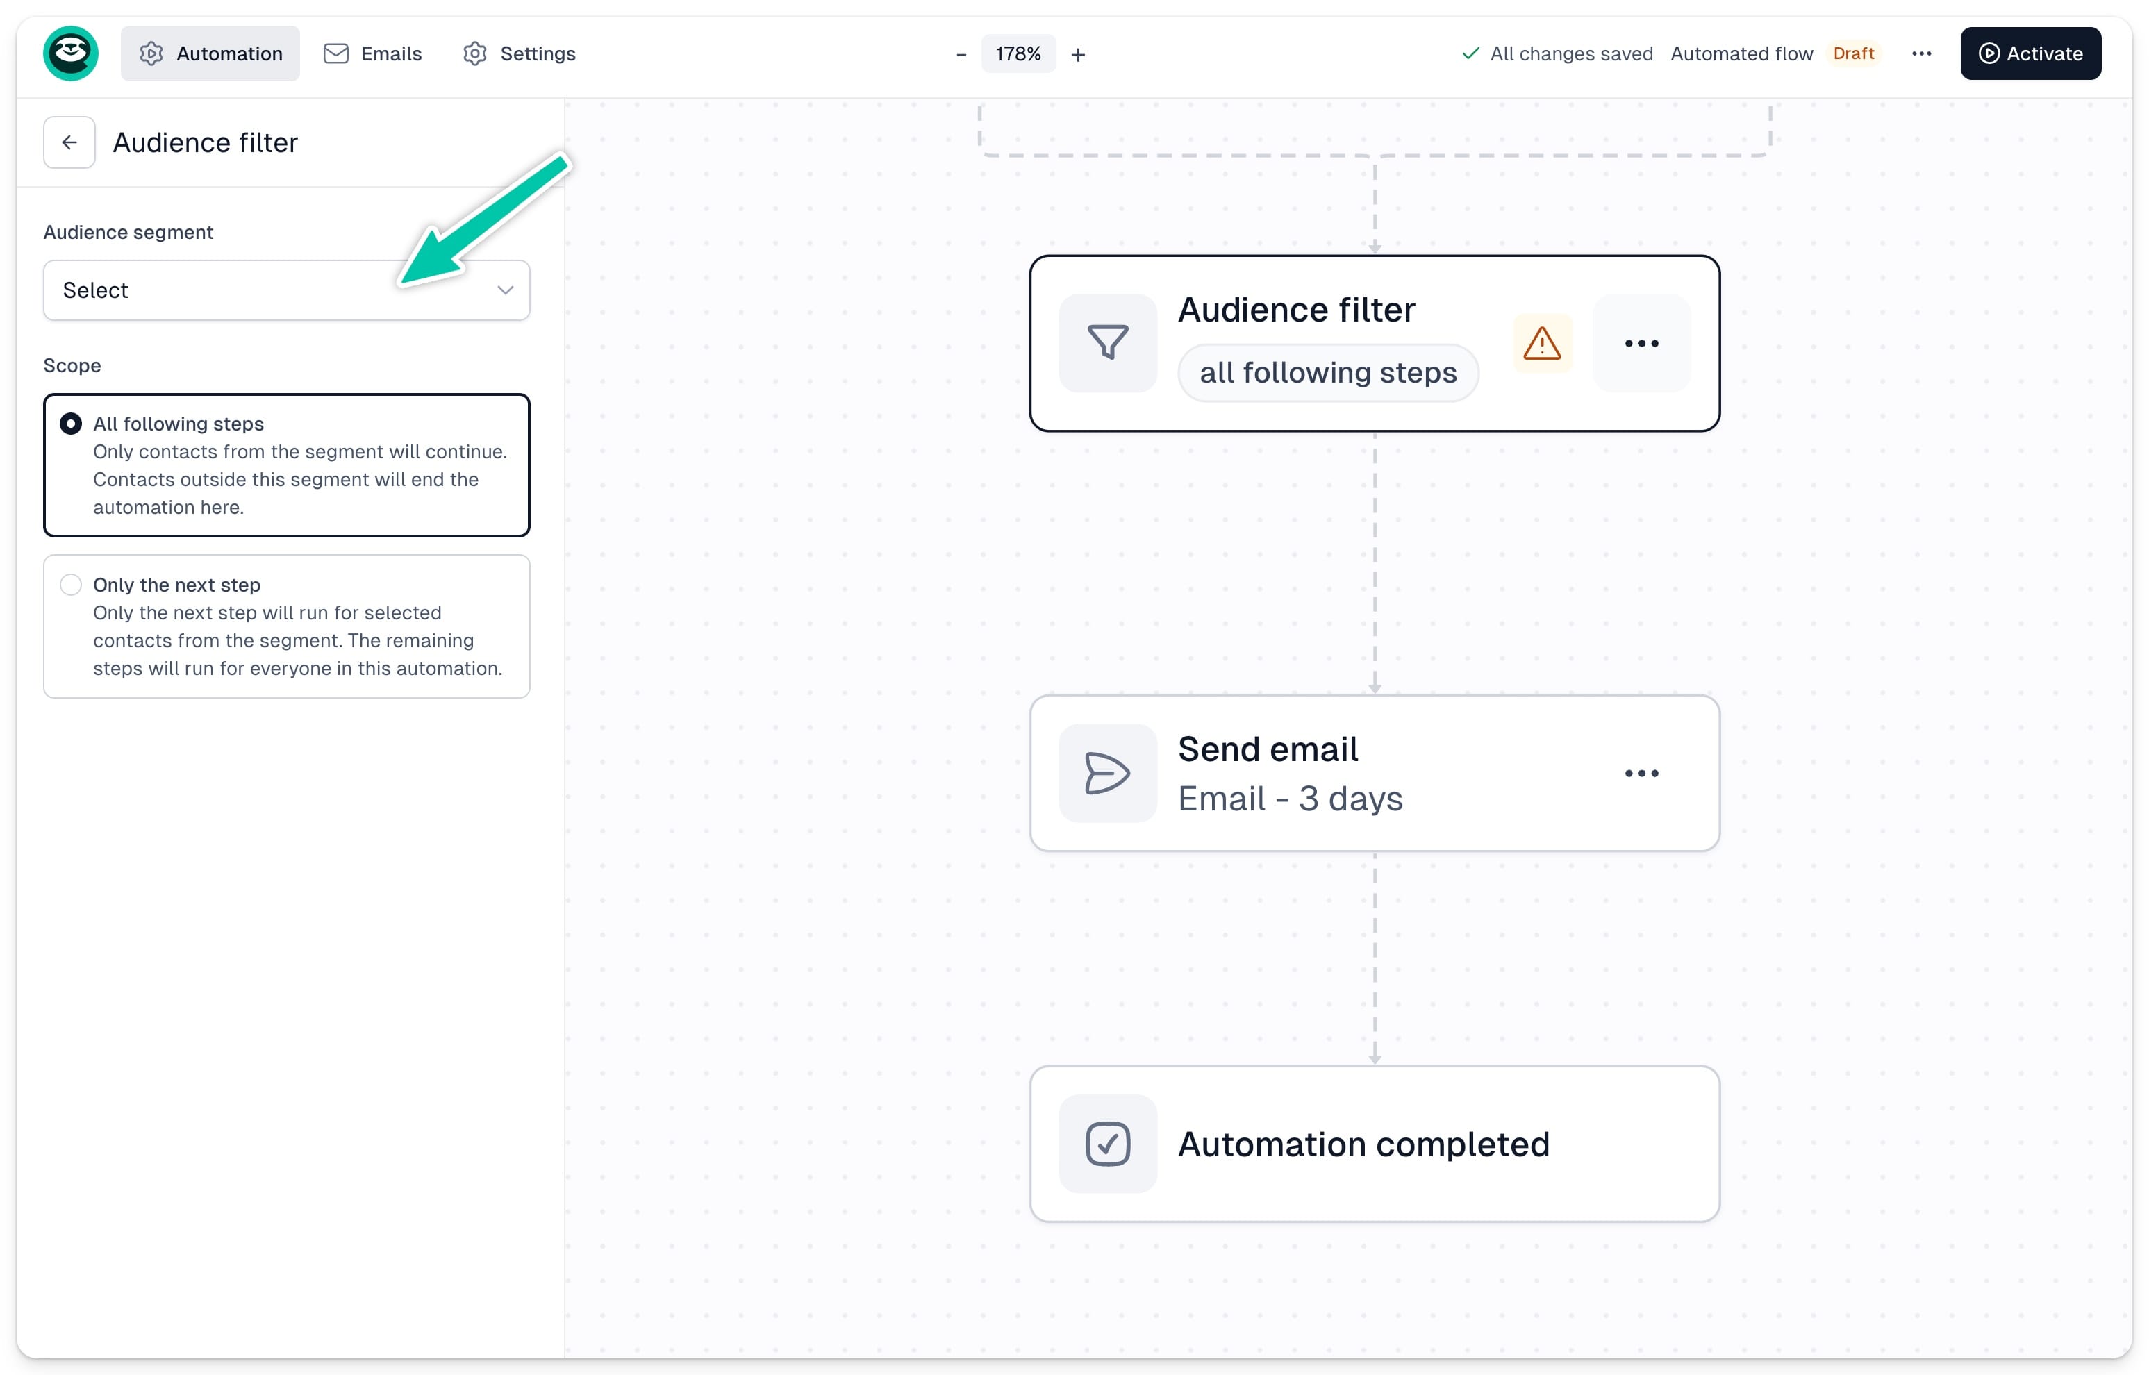Image resolution: width=2149 pixels, height=1375 pixels.
Task: Click the Send email node paper plane icon
Action: (1108, 773)
